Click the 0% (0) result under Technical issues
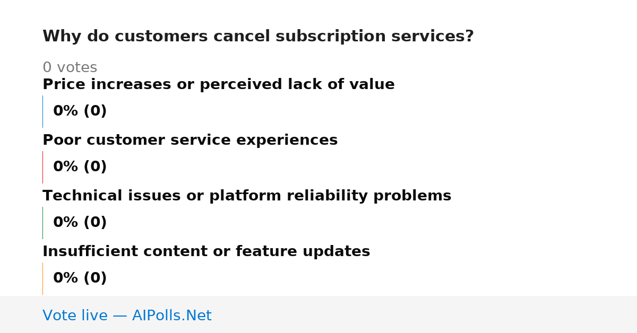This screenshot has height=333, width=637. [80, 223]
